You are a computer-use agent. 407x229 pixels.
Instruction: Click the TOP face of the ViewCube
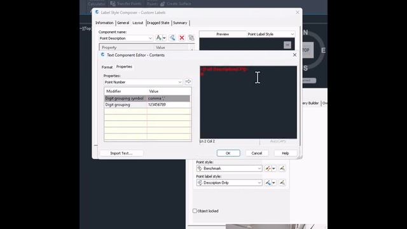306,50
